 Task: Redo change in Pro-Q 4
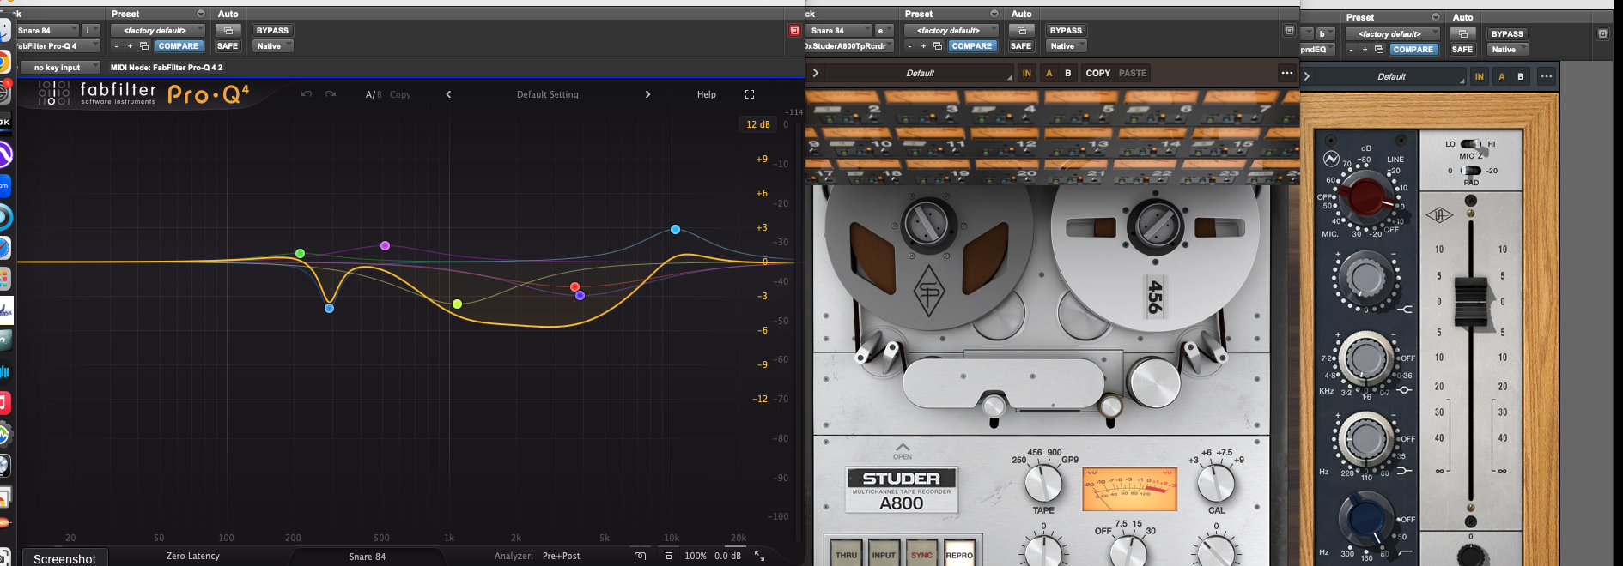[x=331, y=94]
